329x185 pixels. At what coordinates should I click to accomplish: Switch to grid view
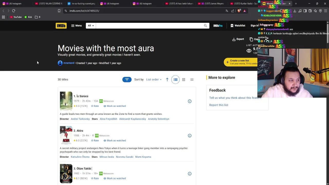(184, 80)
